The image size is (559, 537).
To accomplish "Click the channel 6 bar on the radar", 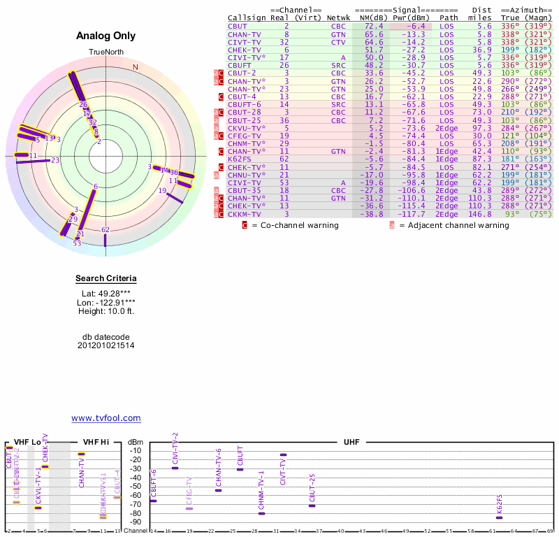I will point(87,210).
